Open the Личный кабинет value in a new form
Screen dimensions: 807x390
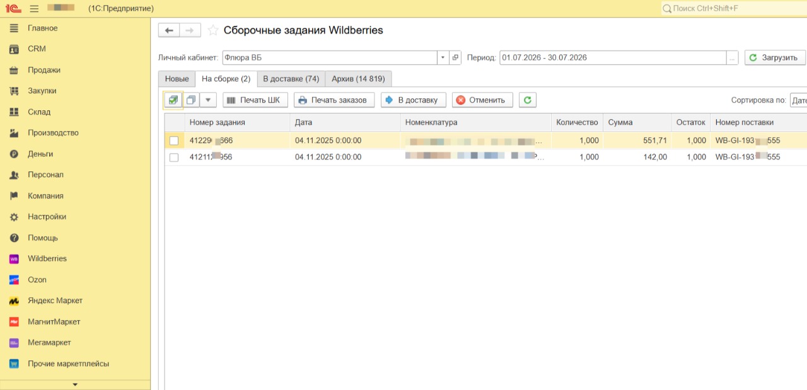(x=456, y=57)
